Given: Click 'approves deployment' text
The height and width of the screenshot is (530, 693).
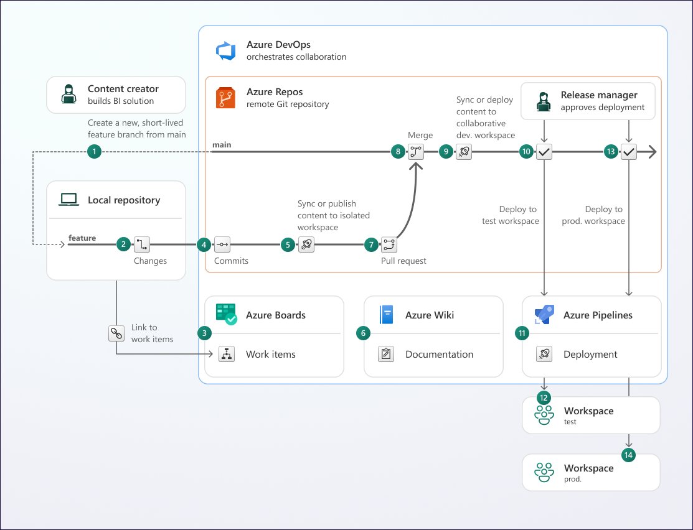Looking at the screenshot, I should (602, 108).
